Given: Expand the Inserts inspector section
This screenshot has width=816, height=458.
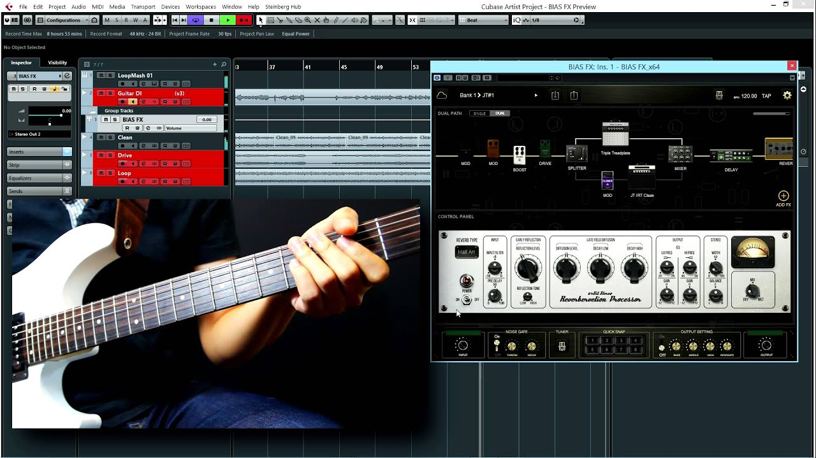Looking at the screenshot, I should 40,152.
